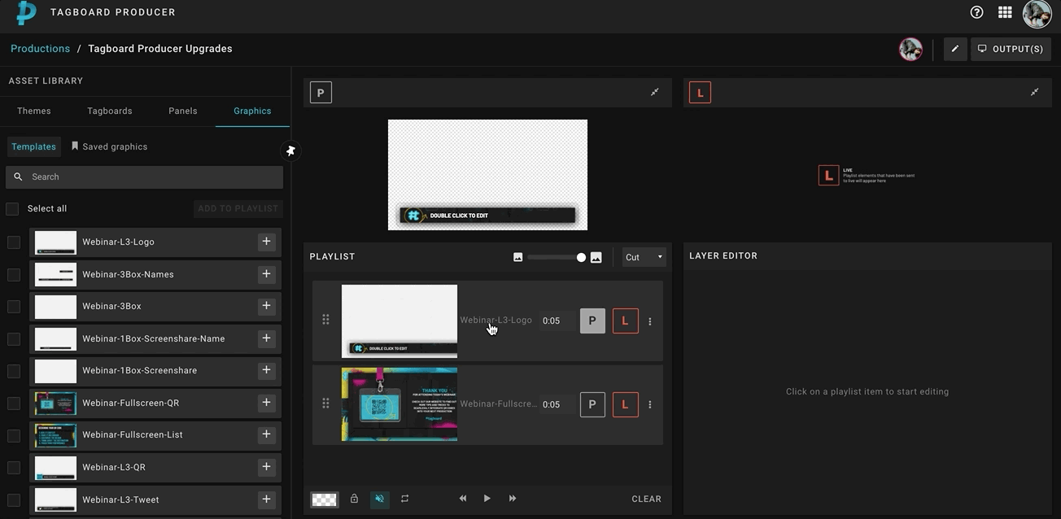Click small thumbnail size icon in playlist
The height and width of the screenshot is (519, 1061).
point(517,257)
